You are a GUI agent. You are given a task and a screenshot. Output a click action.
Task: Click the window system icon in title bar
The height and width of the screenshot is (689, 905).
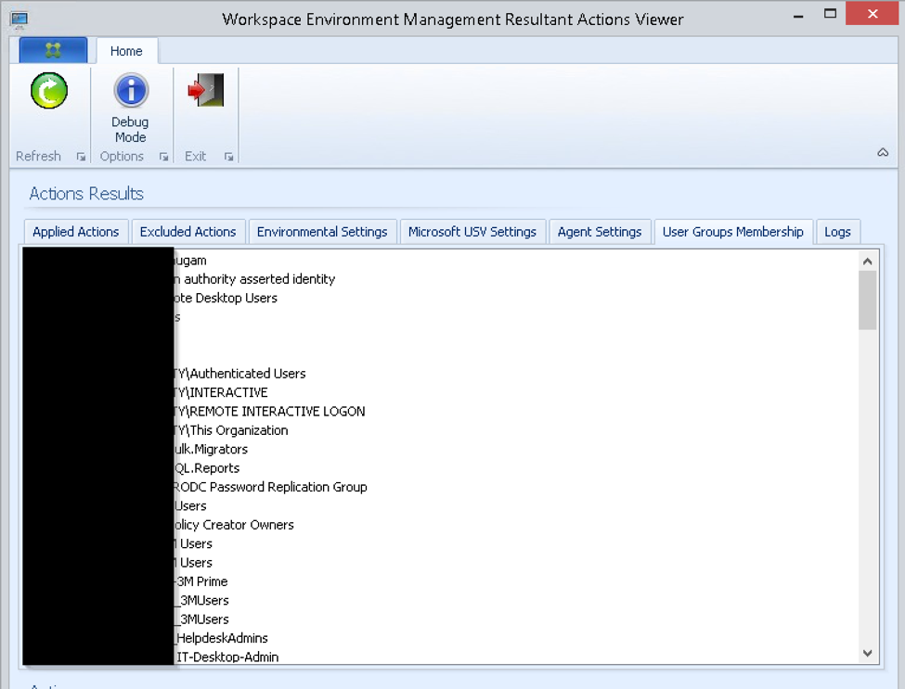[19, 19]
